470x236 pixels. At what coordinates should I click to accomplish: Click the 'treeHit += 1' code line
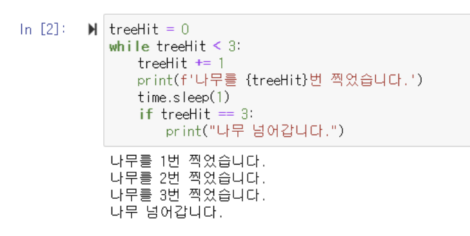pyautogui.click(x=181, y=64)
